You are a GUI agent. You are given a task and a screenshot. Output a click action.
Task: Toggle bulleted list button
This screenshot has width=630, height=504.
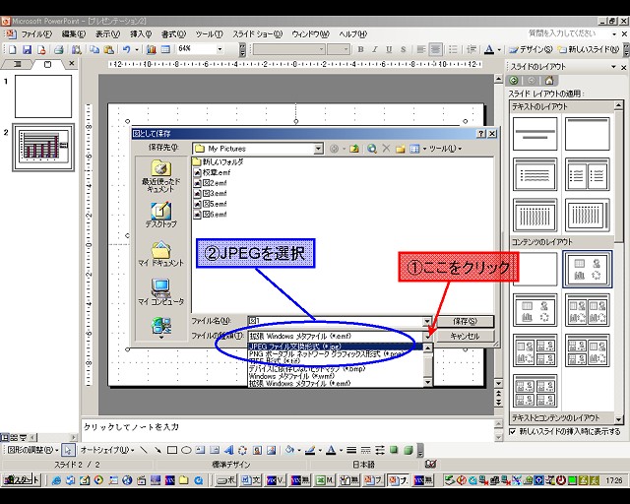coord(453,49)
